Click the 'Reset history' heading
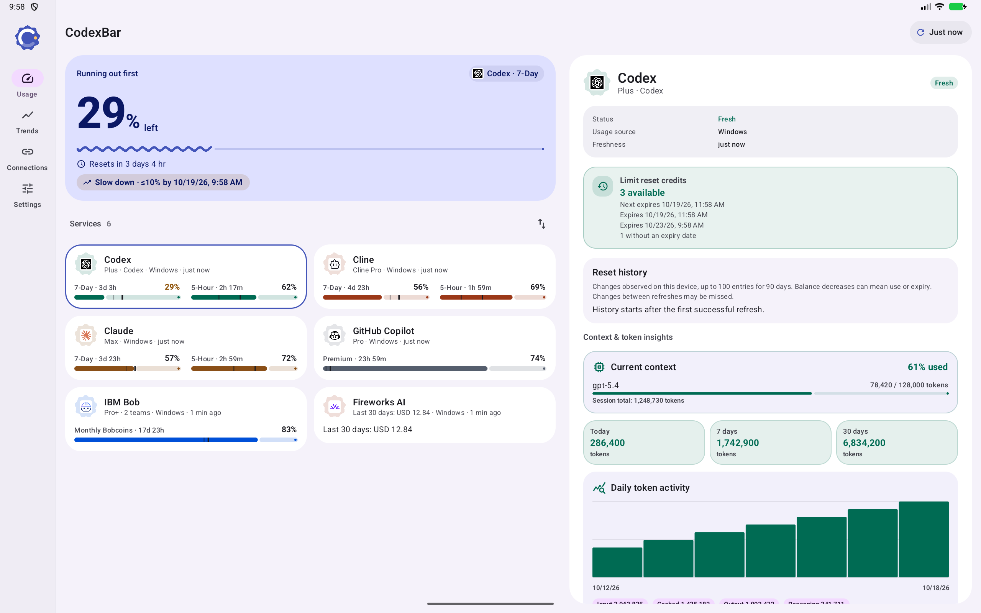 pyautogui.click(x=619, y=272)
